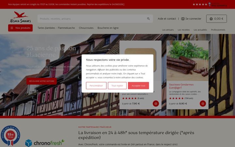The image size is (235, 147).
Task: Click the Personnaliser cookie button
Action: [96, 86]
